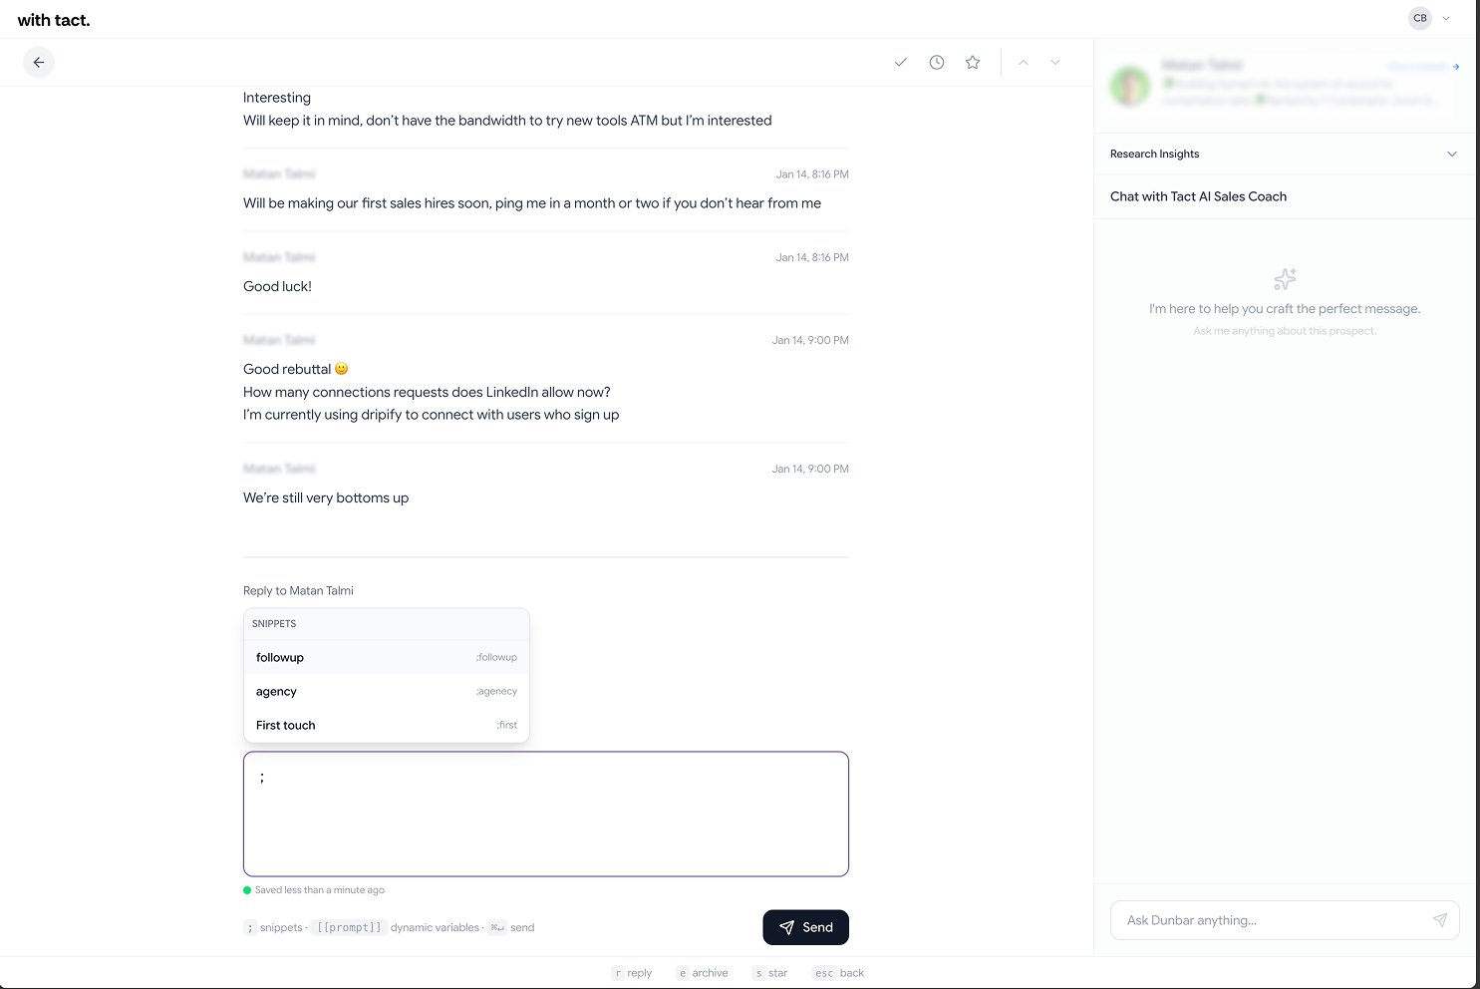Viewport: 1480px width, 989px height.
Task: Collapse the Research Insights section
Action: 1452,154
